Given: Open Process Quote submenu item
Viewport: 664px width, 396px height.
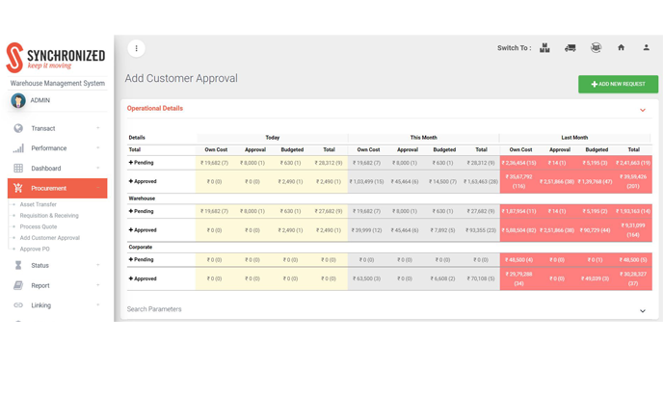Looking at the screenshot, I should point(39,226).
